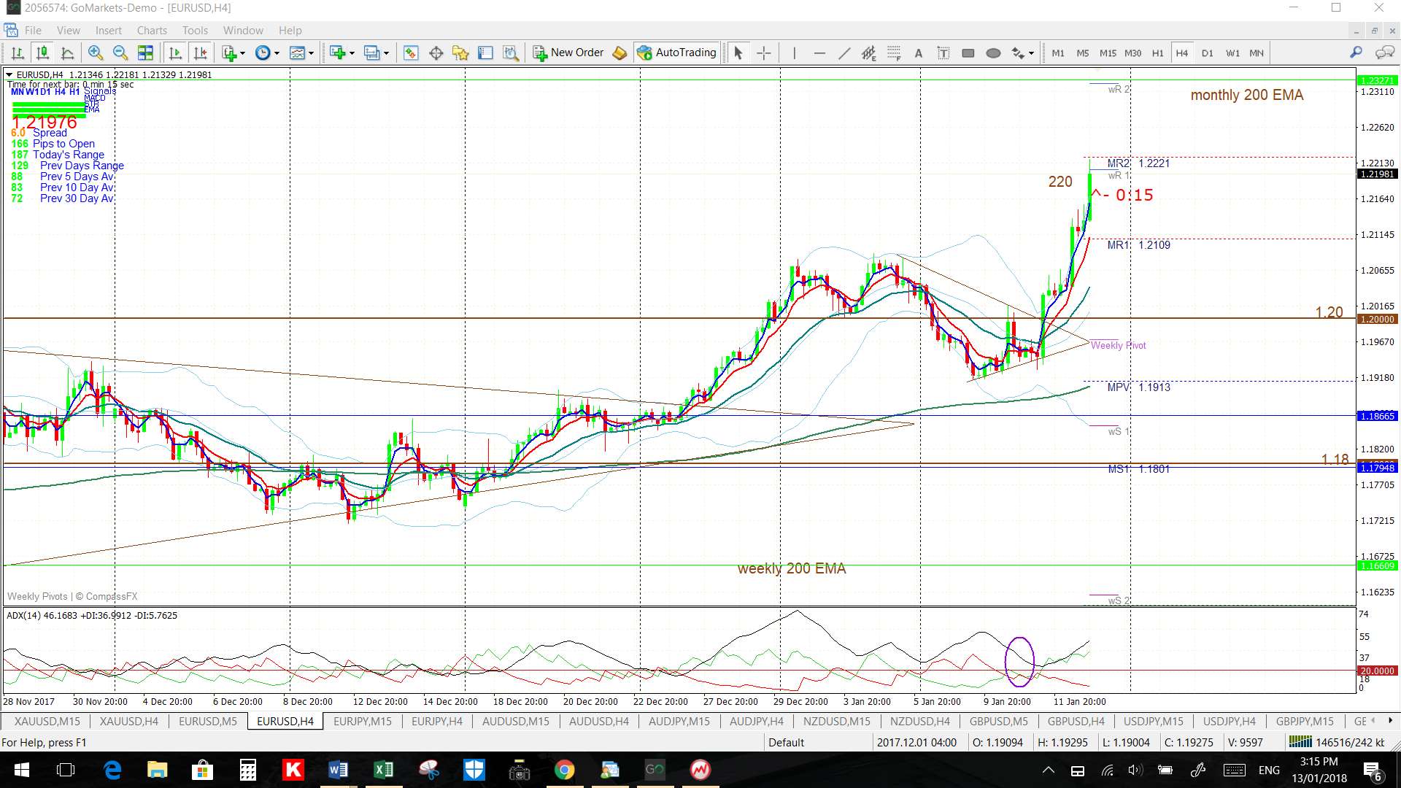Open the MetaEditor icon
Screen dimensions: 1401x788
point(620,53)
